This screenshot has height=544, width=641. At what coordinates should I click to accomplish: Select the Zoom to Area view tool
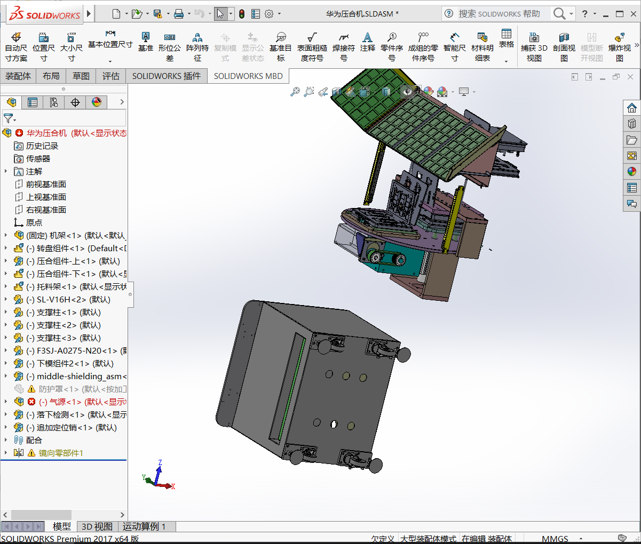(309, 92)
